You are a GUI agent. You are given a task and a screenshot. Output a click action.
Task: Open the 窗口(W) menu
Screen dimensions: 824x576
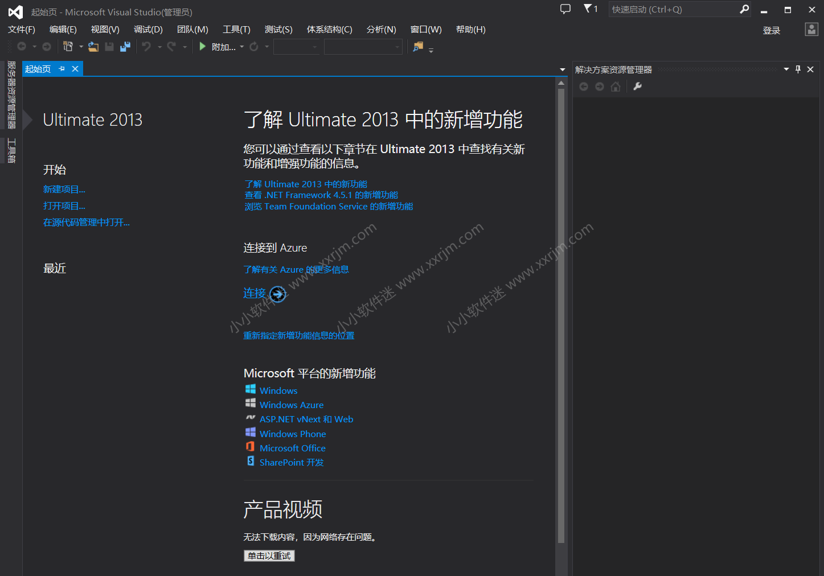[x=426, y=30]
